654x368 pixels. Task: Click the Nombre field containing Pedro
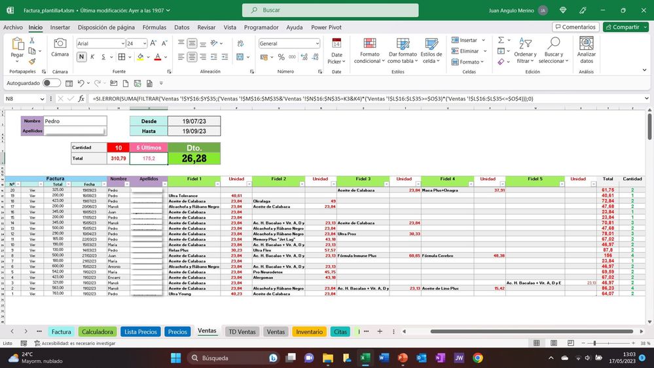[75, 121]
